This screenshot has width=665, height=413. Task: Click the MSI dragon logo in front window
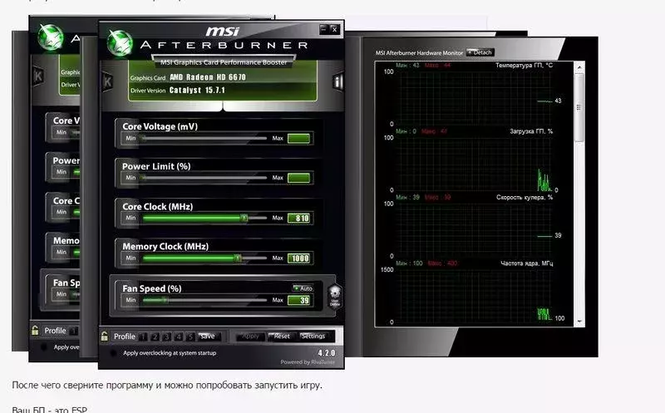(x=119, y=43)
